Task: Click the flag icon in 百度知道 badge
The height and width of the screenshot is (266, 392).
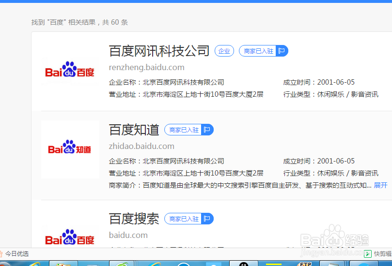Action: click(207, 130)
